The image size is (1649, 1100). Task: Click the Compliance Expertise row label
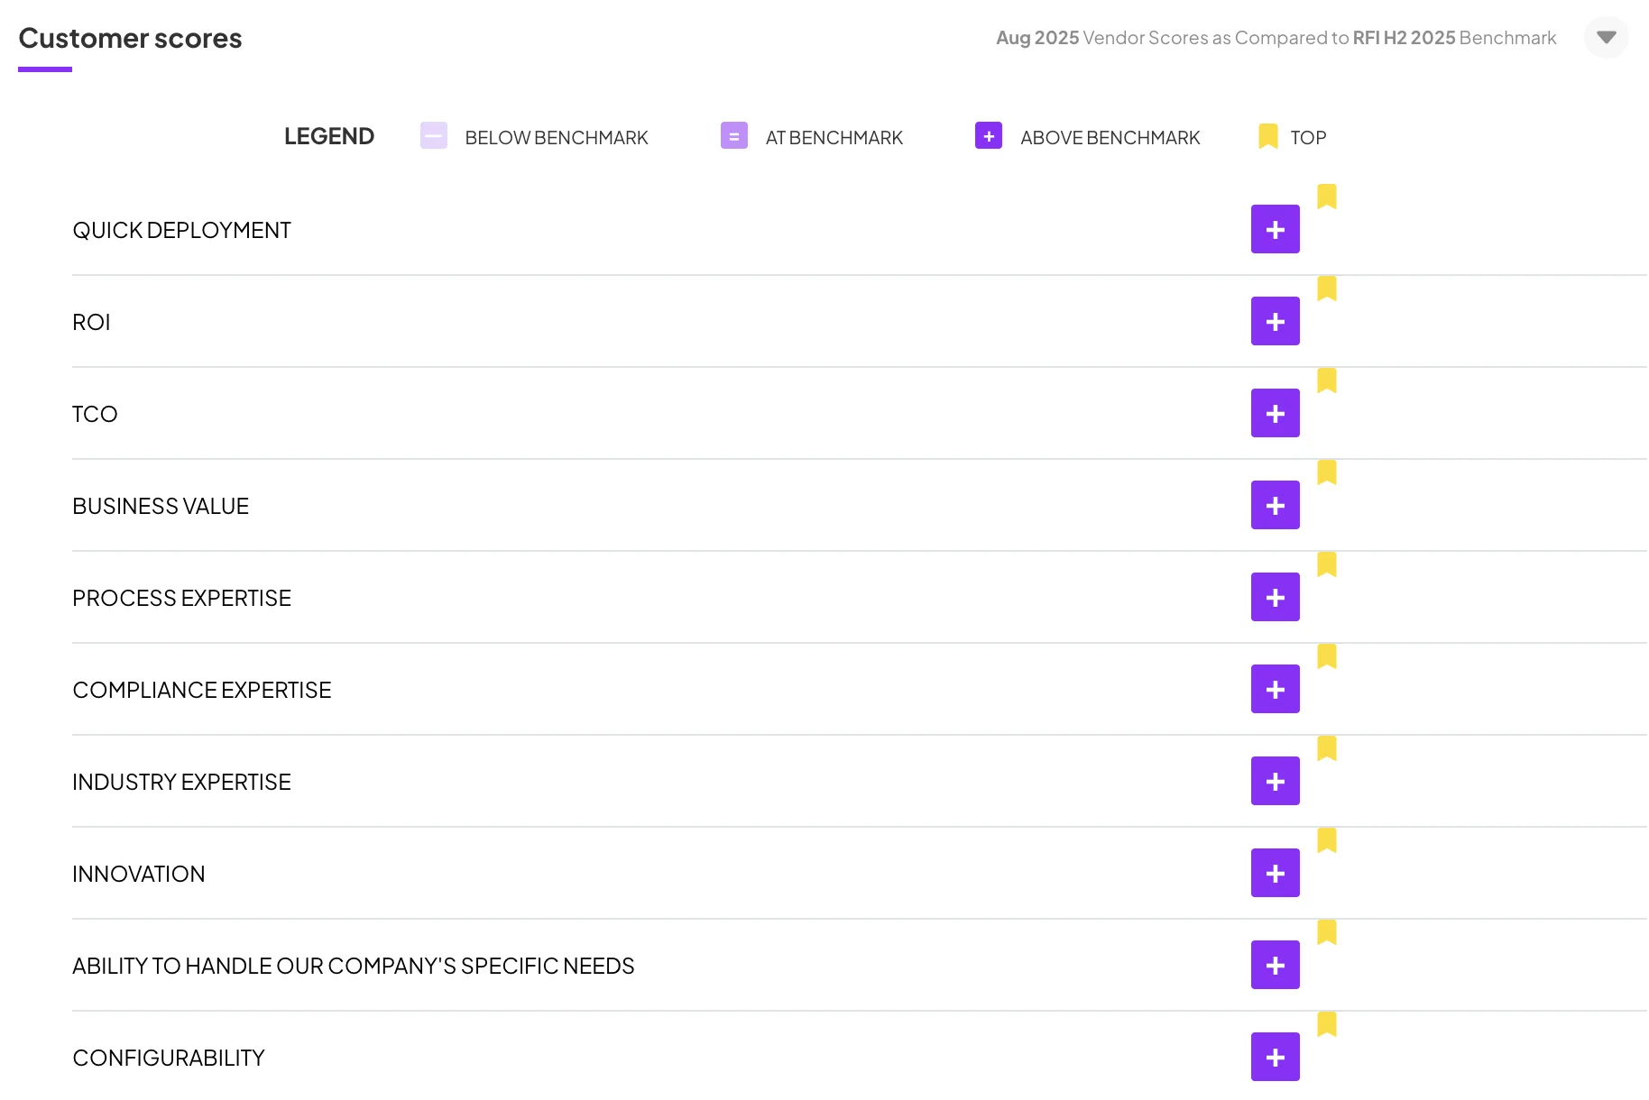point(202,690)
